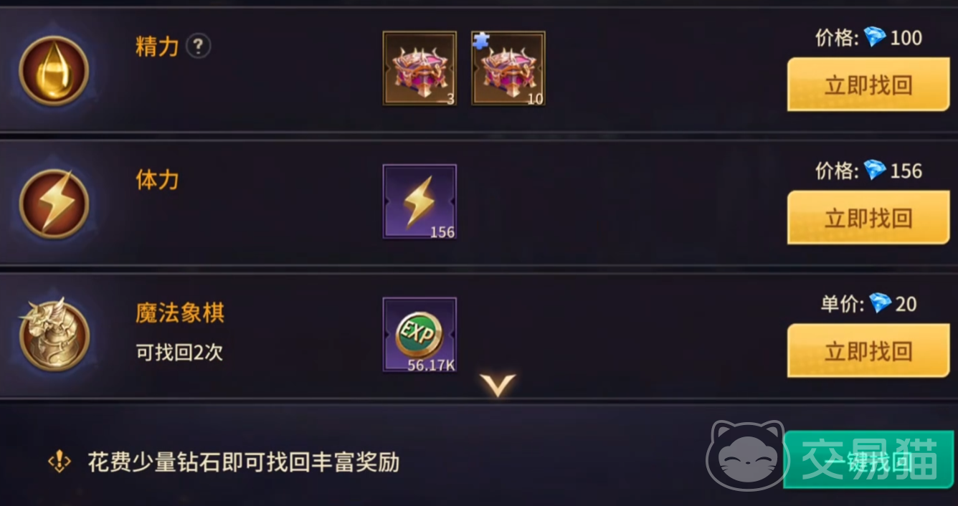Click the diamond icon beside price 100
This screenshot has height=506, width=958.
875,37
